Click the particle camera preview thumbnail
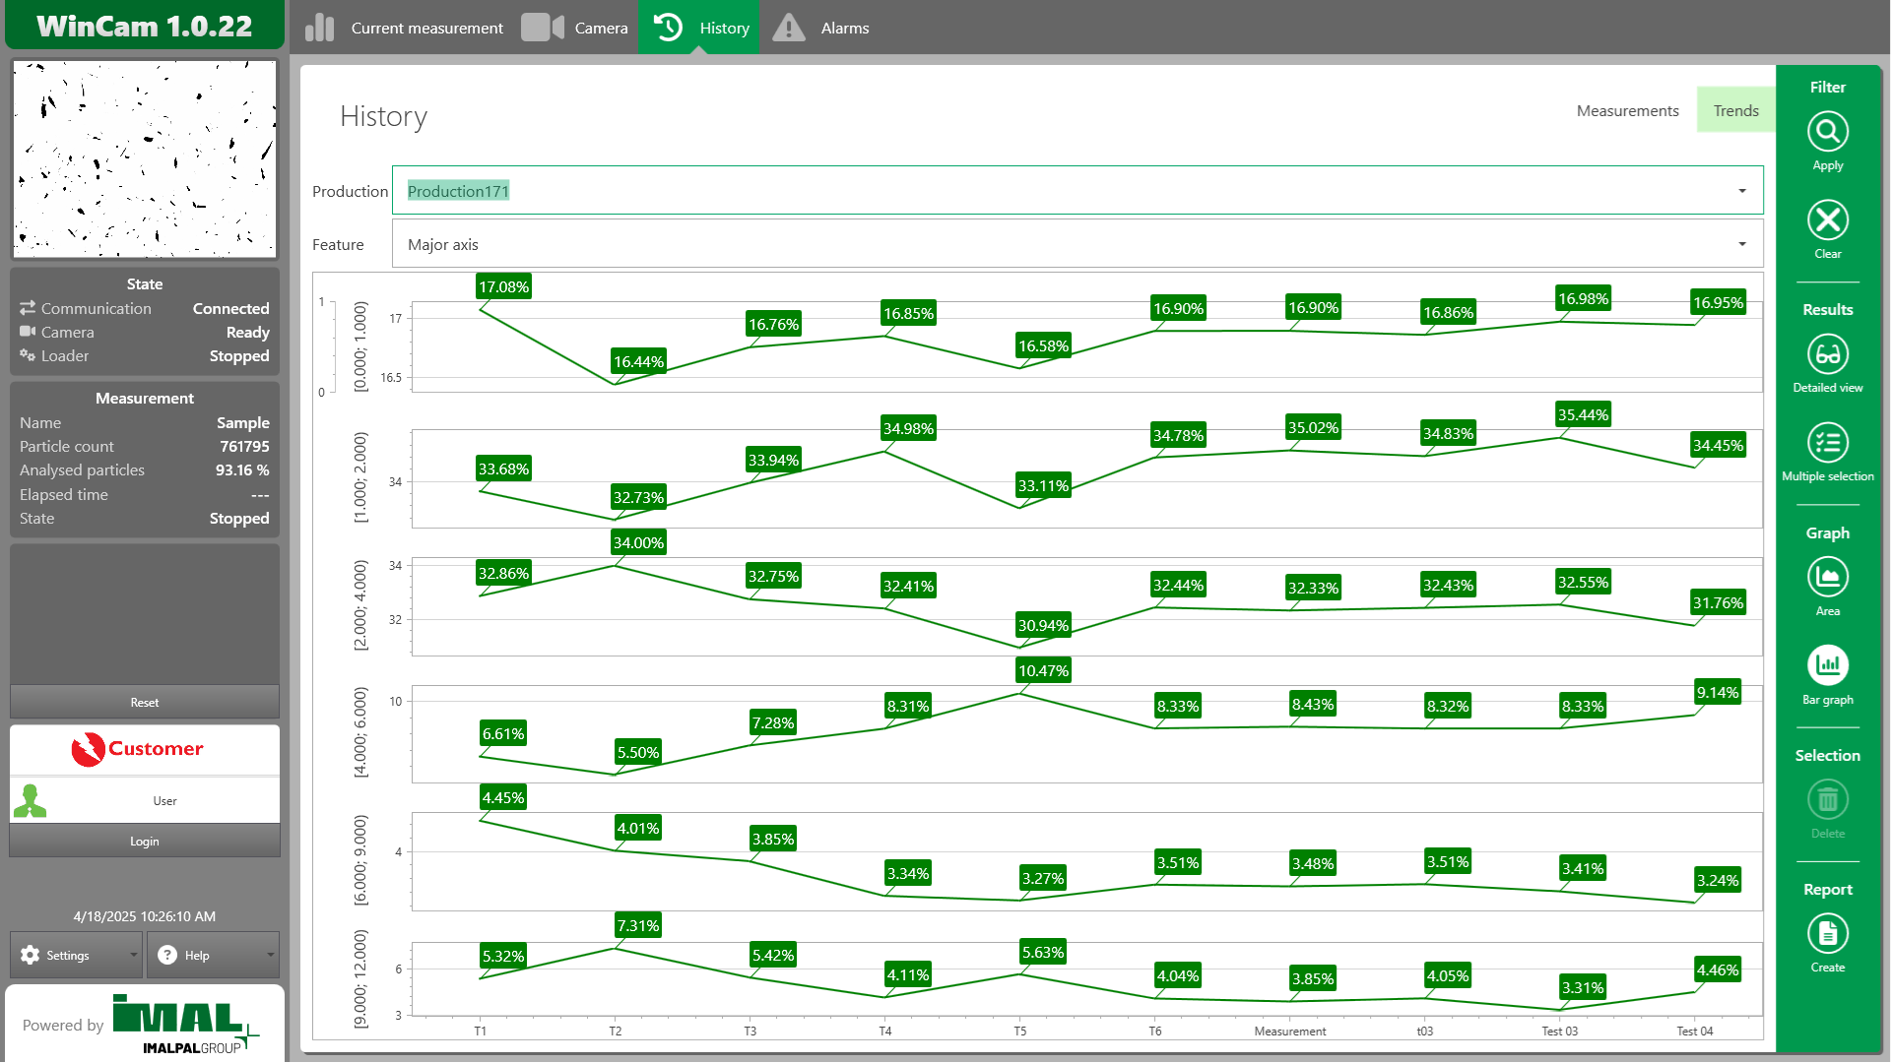Viewport: 1891px width, 1063px height. point(145,158)
